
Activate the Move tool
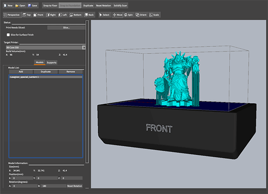pyautogui.click(x=117, y=15)
